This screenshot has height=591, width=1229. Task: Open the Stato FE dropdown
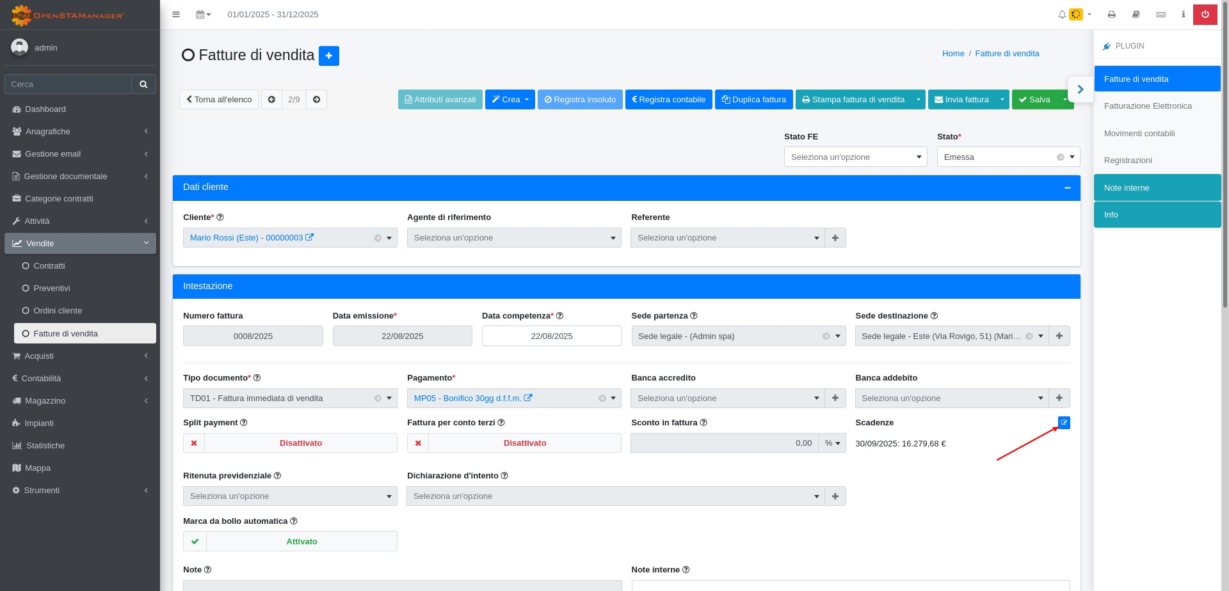click(855, 157)
